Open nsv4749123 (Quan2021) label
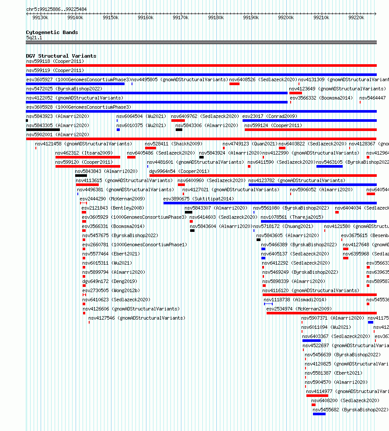This screenshot has height=431, width=389. pyautogui.click(x=250, y=144)
